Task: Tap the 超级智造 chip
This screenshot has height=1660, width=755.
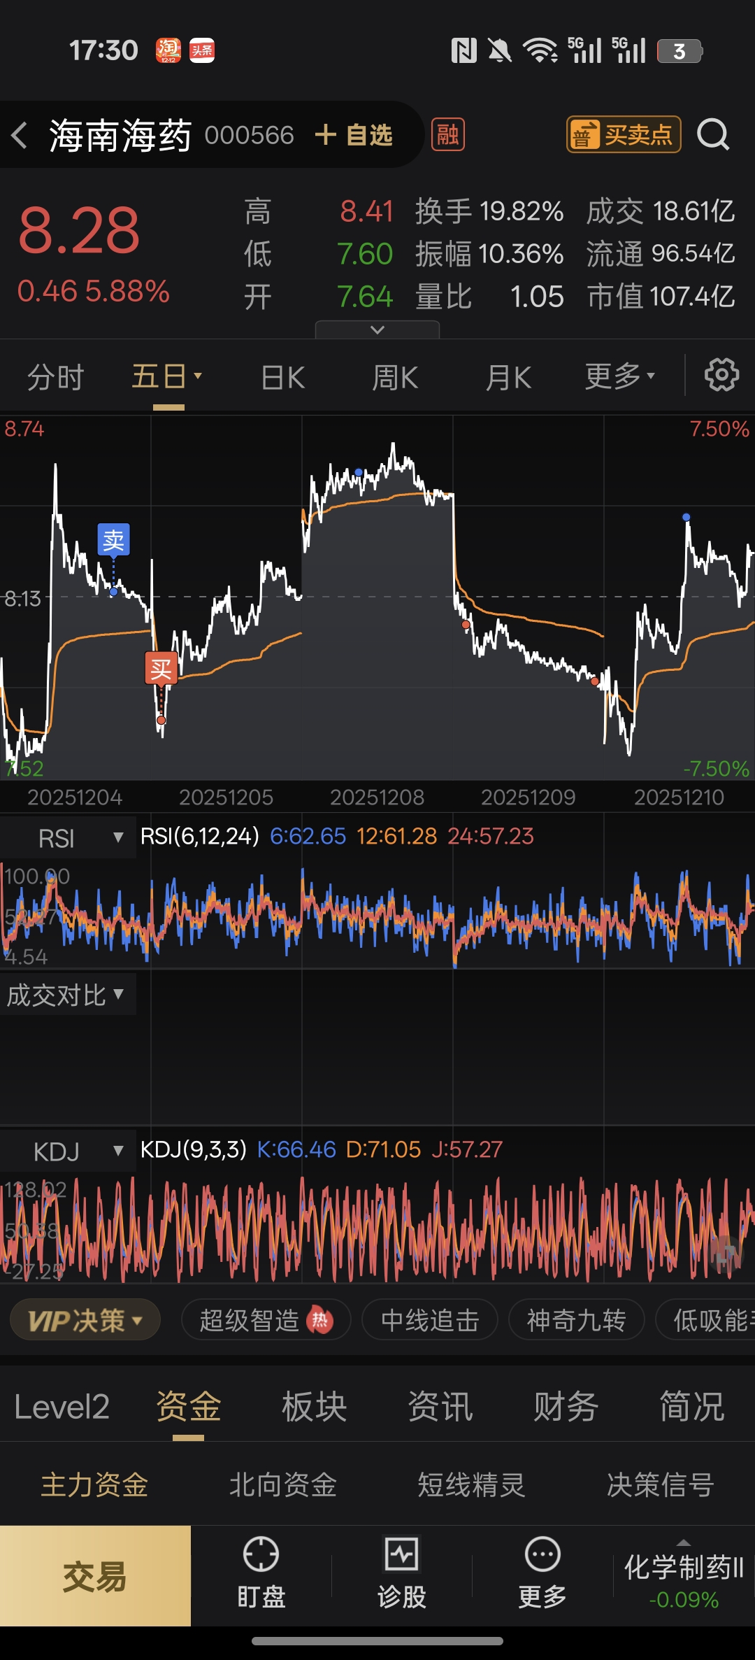Action: (266, 1320)
